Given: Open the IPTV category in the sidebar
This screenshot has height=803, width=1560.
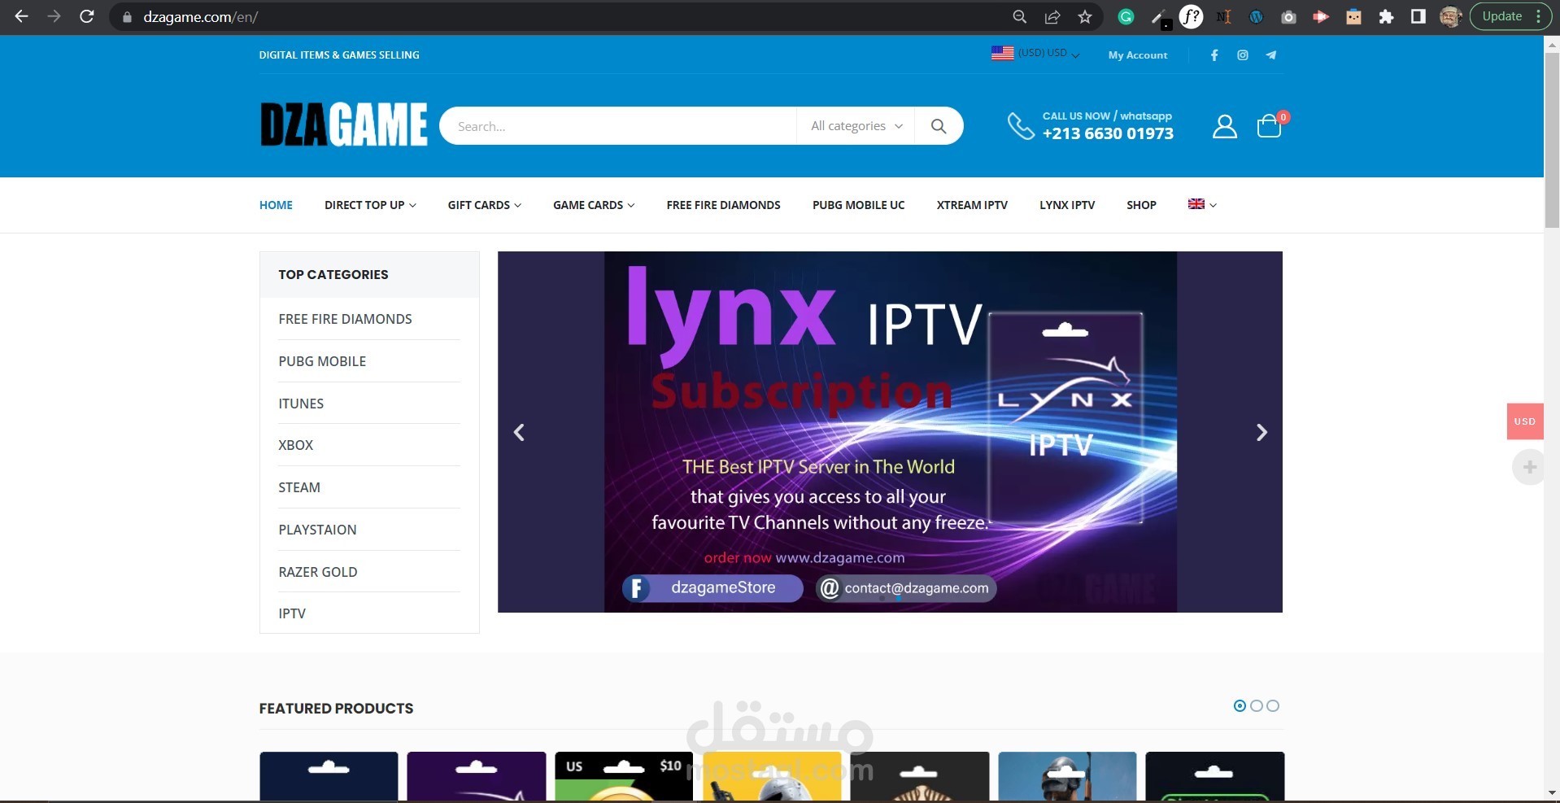Looking at the screenshot, I should click(x=292, y=613).
